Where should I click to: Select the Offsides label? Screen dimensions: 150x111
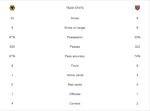pos(75,94)
